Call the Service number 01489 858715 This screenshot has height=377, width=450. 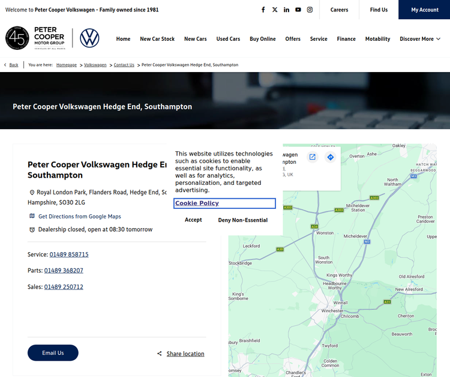coord(69,255)
